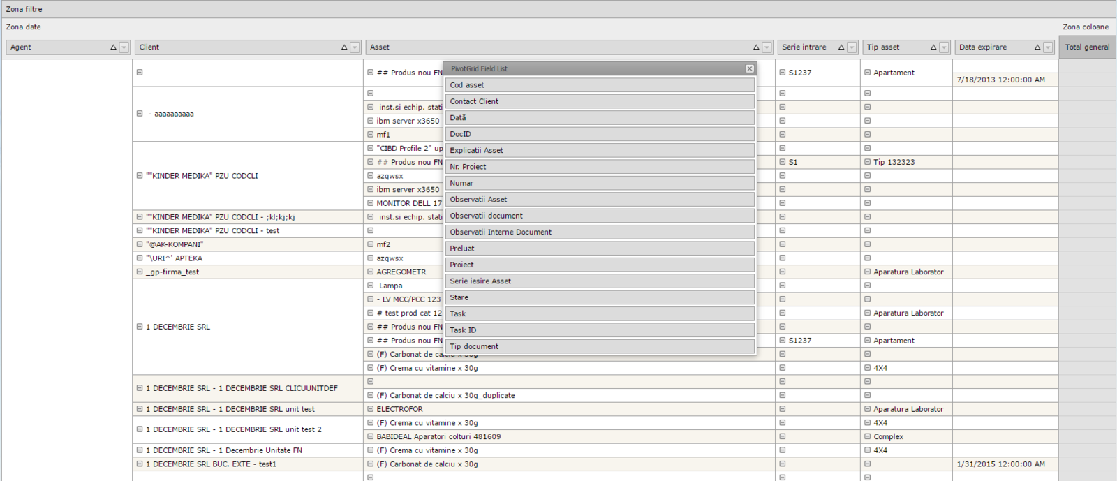Image resolution: width=1117 pixels, height=481 pixels.
Task: Click the Total general column header
Action: coord(1087,47)
